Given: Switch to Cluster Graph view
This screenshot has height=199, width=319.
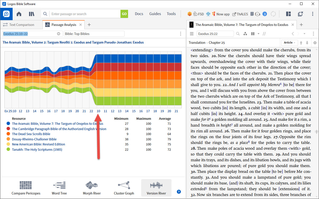Looking at the screenshot, I should [x=124, y=188].
